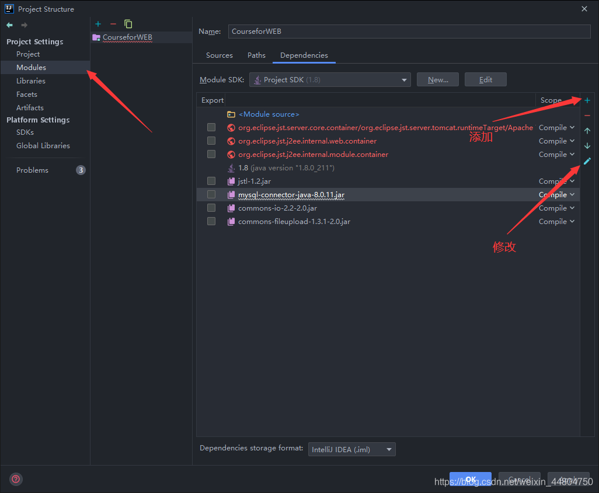The width and height of the screenshot is (599, 493).
Task: Open scope dropdown for jstl-1.2.jar
Action: (x=556, y=181)
